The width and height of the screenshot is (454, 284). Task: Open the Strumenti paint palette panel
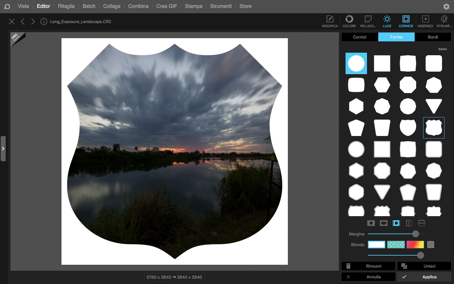[x=444, y=21]
